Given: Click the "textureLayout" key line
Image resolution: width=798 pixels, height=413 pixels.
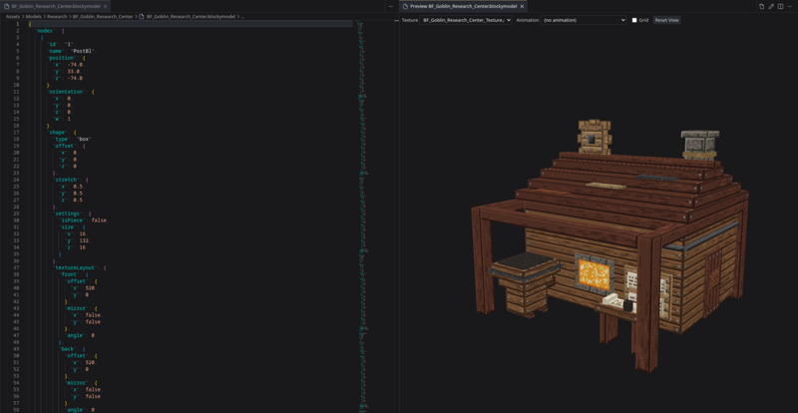Looking at the screenshot, I should [79, 267].
